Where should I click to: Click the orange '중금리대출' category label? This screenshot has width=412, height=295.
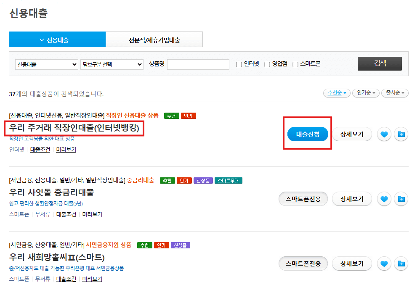[x=141, y=180]
